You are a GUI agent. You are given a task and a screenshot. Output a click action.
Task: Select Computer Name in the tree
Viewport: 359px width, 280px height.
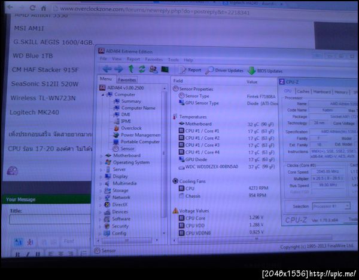pyautogui.click(x=135, y=108)
